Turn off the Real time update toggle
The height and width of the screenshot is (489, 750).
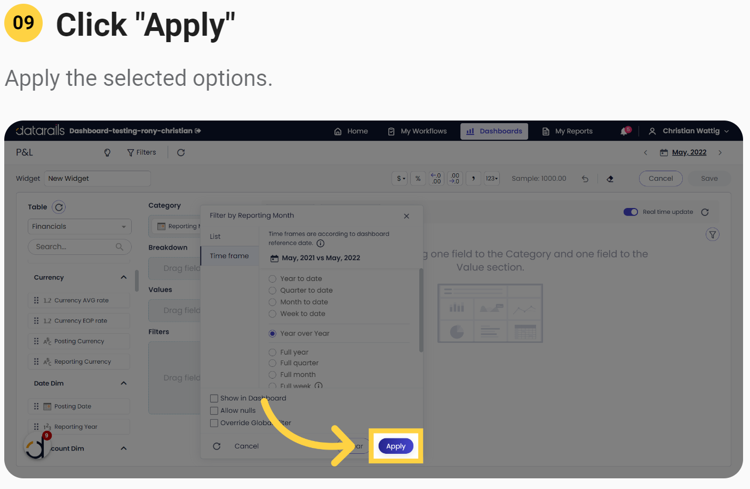click(631, 212)
